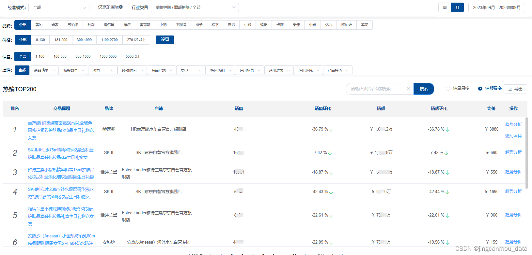The height and width of the screenshot is (255, 532).
Task: Open 趋势分析 for the rank 4 SK-II product
Action: click(x=513, y=191)
